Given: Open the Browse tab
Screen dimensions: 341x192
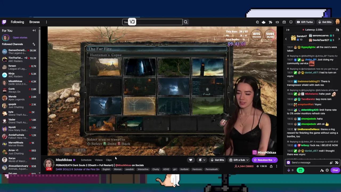Looking at the screenshot, I should point(34,22).
